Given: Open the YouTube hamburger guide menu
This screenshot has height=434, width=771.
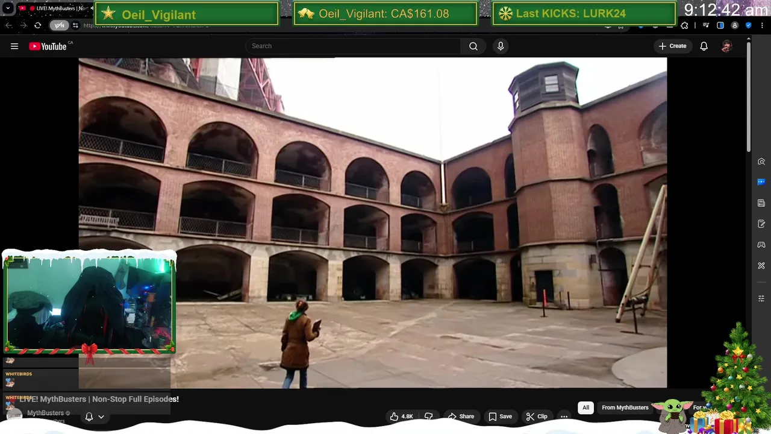Looking at the screenshot, I should 14,46.
